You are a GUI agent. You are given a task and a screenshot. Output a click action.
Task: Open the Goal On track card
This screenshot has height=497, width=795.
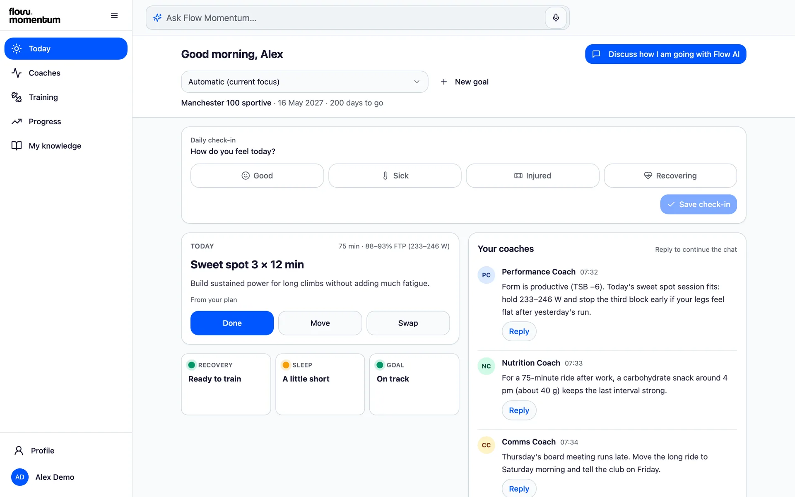tap(414, 384)
